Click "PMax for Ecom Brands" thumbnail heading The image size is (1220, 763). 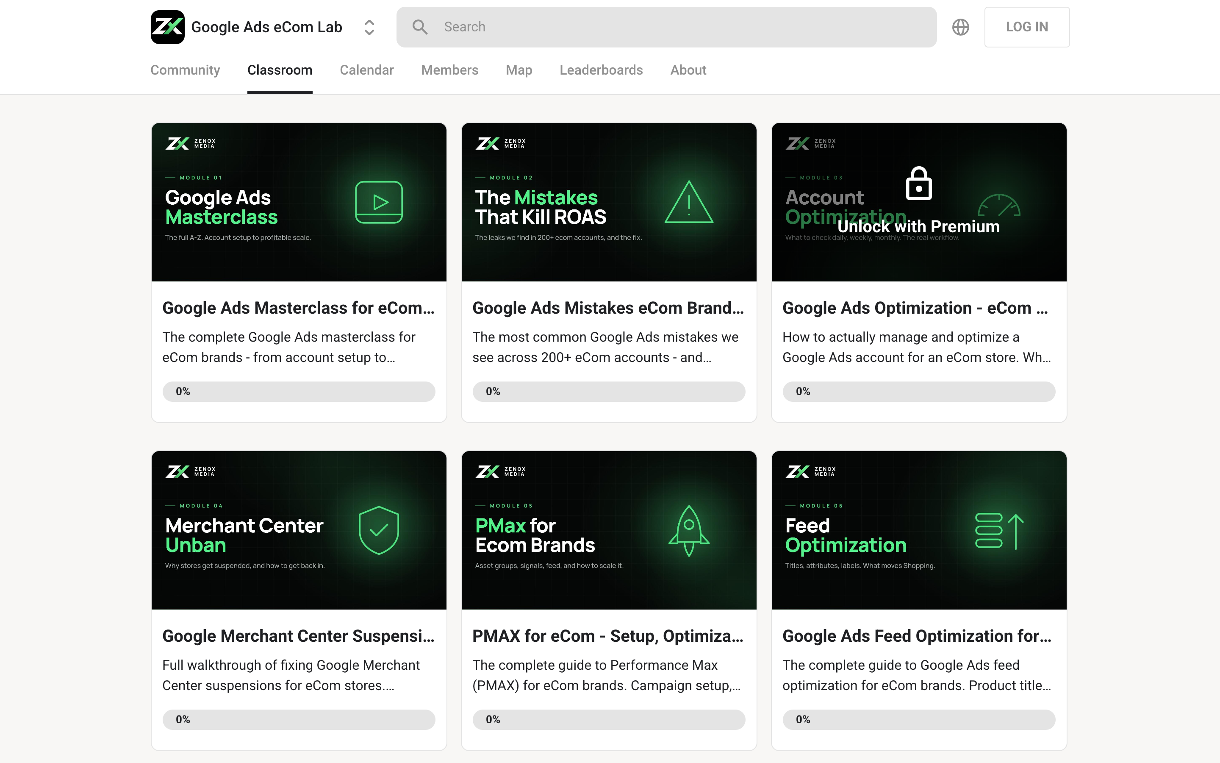click(x=535, y=535)
